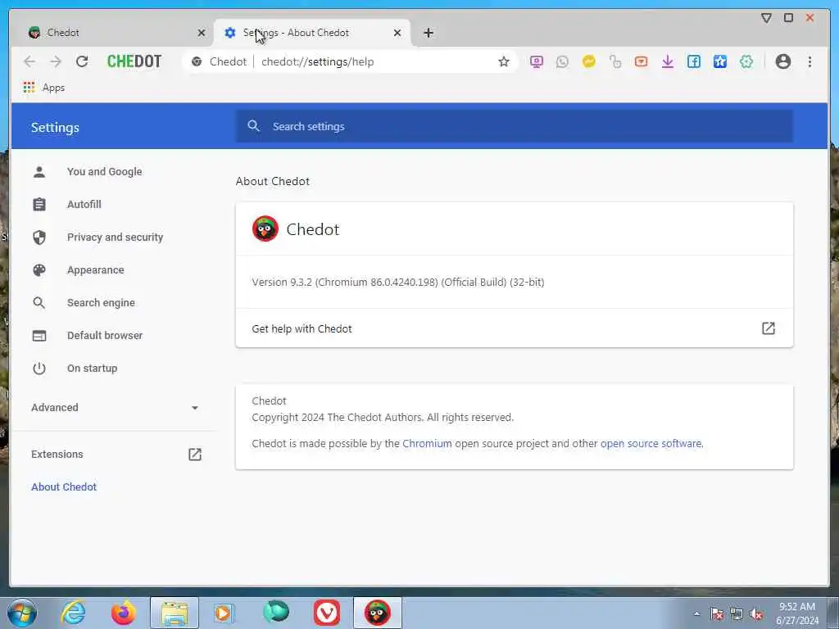Open Default browser settings
The height and width of the screenshot is (629, 839).
[x=105, y=335]
